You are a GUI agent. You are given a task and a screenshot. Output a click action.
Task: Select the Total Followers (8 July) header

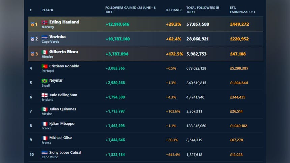tap(203, 10)
